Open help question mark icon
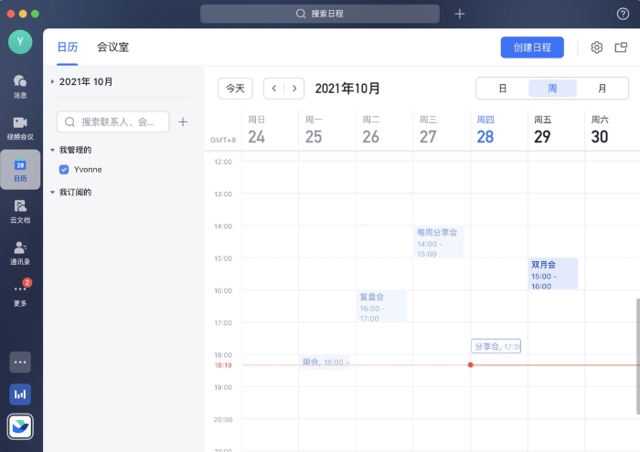This screenshot has height=452, width=640. (x=623, y=14)
